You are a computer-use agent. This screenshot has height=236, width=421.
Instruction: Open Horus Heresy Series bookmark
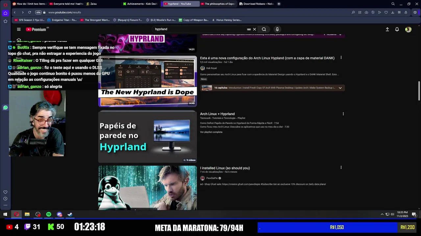pos(227,20)
